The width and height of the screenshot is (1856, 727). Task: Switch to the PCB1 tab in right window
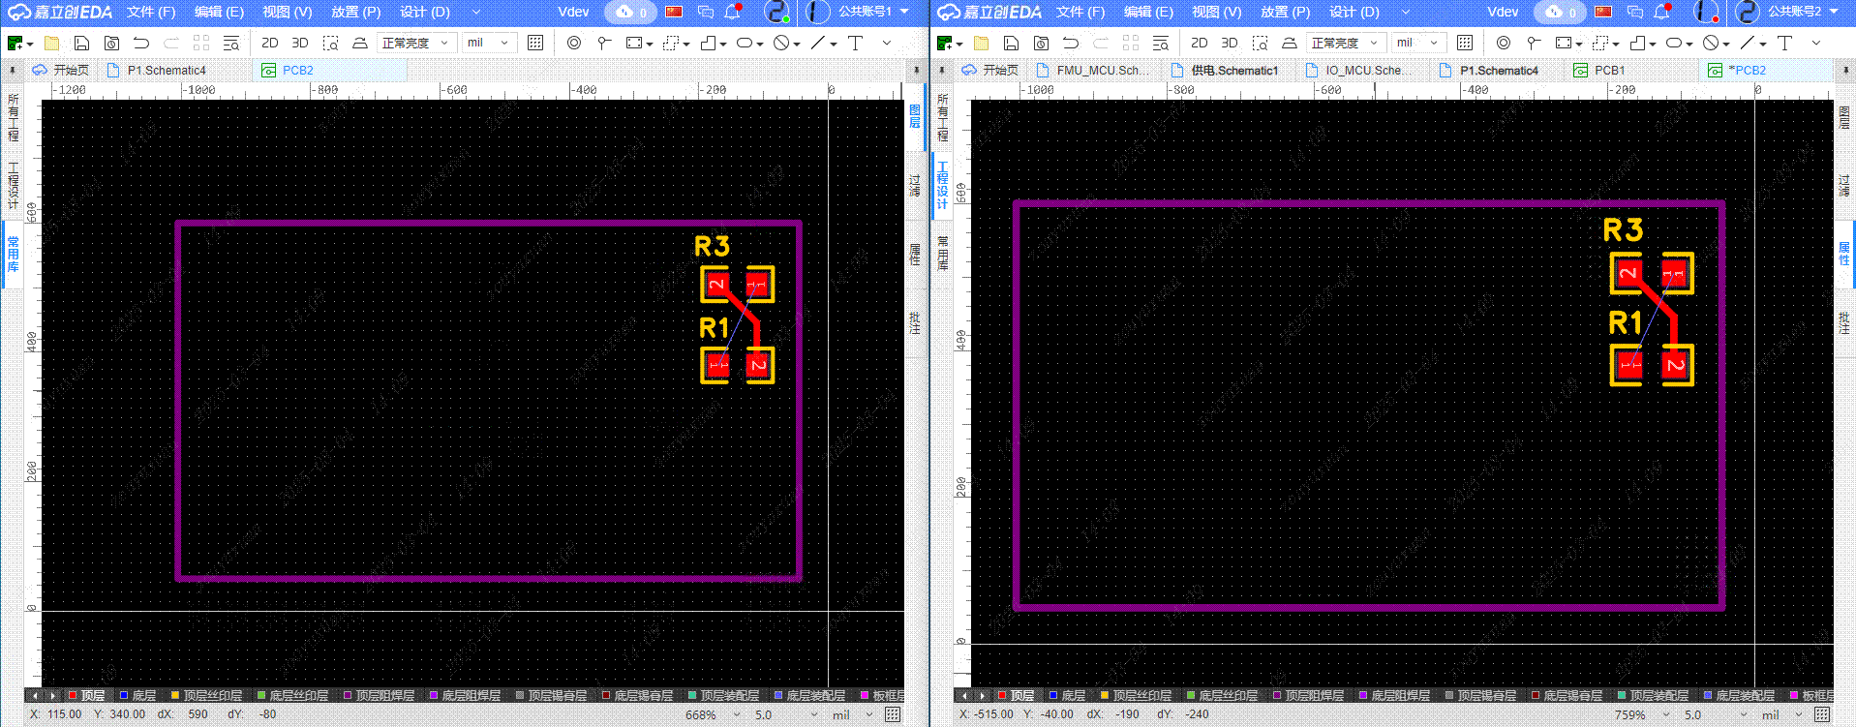tap(1609, 70)
